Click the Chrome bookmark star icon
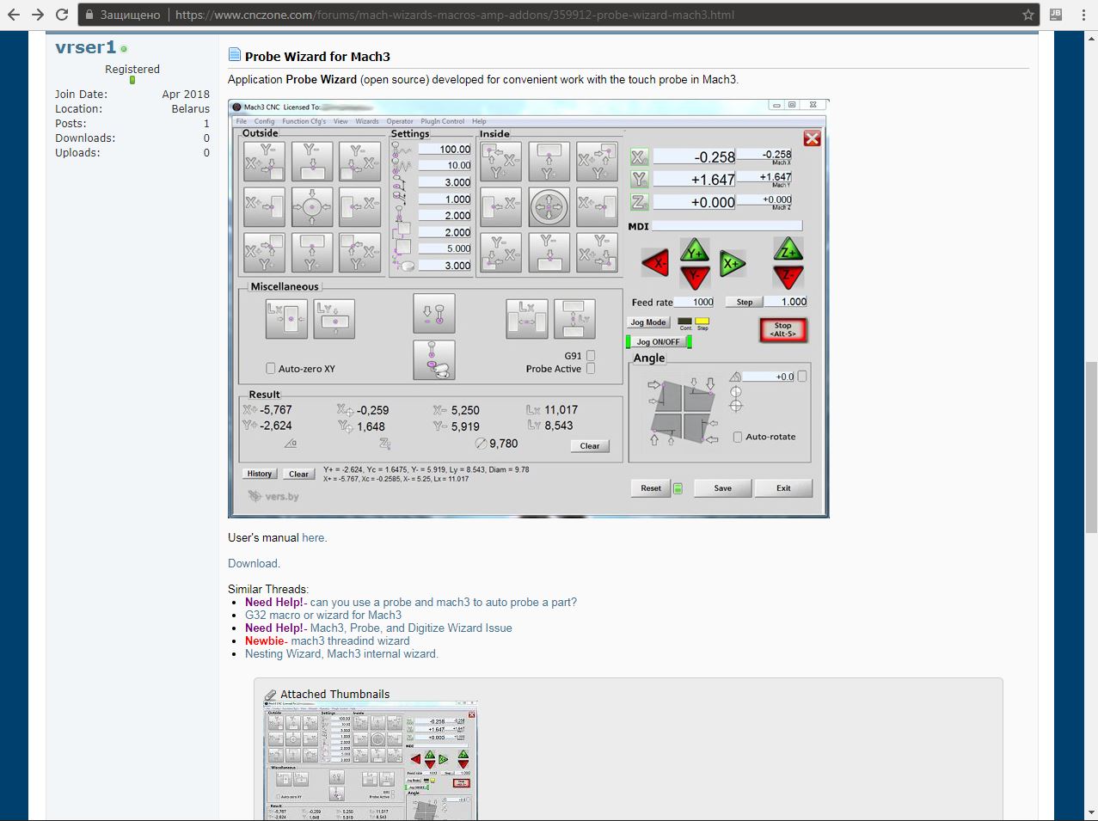The width and height of the screenshot is (1098, 821). (x=1027, y=15)
